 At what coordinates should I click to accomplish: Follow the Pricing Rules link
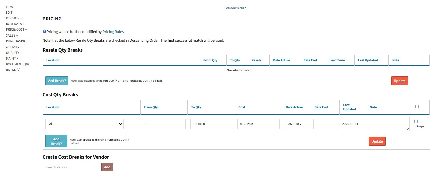click(x=113, y=32)
